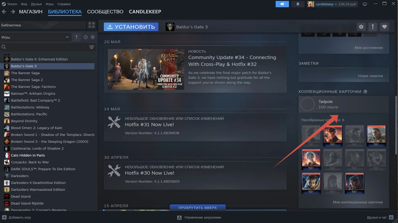This screenshot has height=223, width=398.
Task: Click the up-arrow button beside the gear
Action: [x=373, y=27]
